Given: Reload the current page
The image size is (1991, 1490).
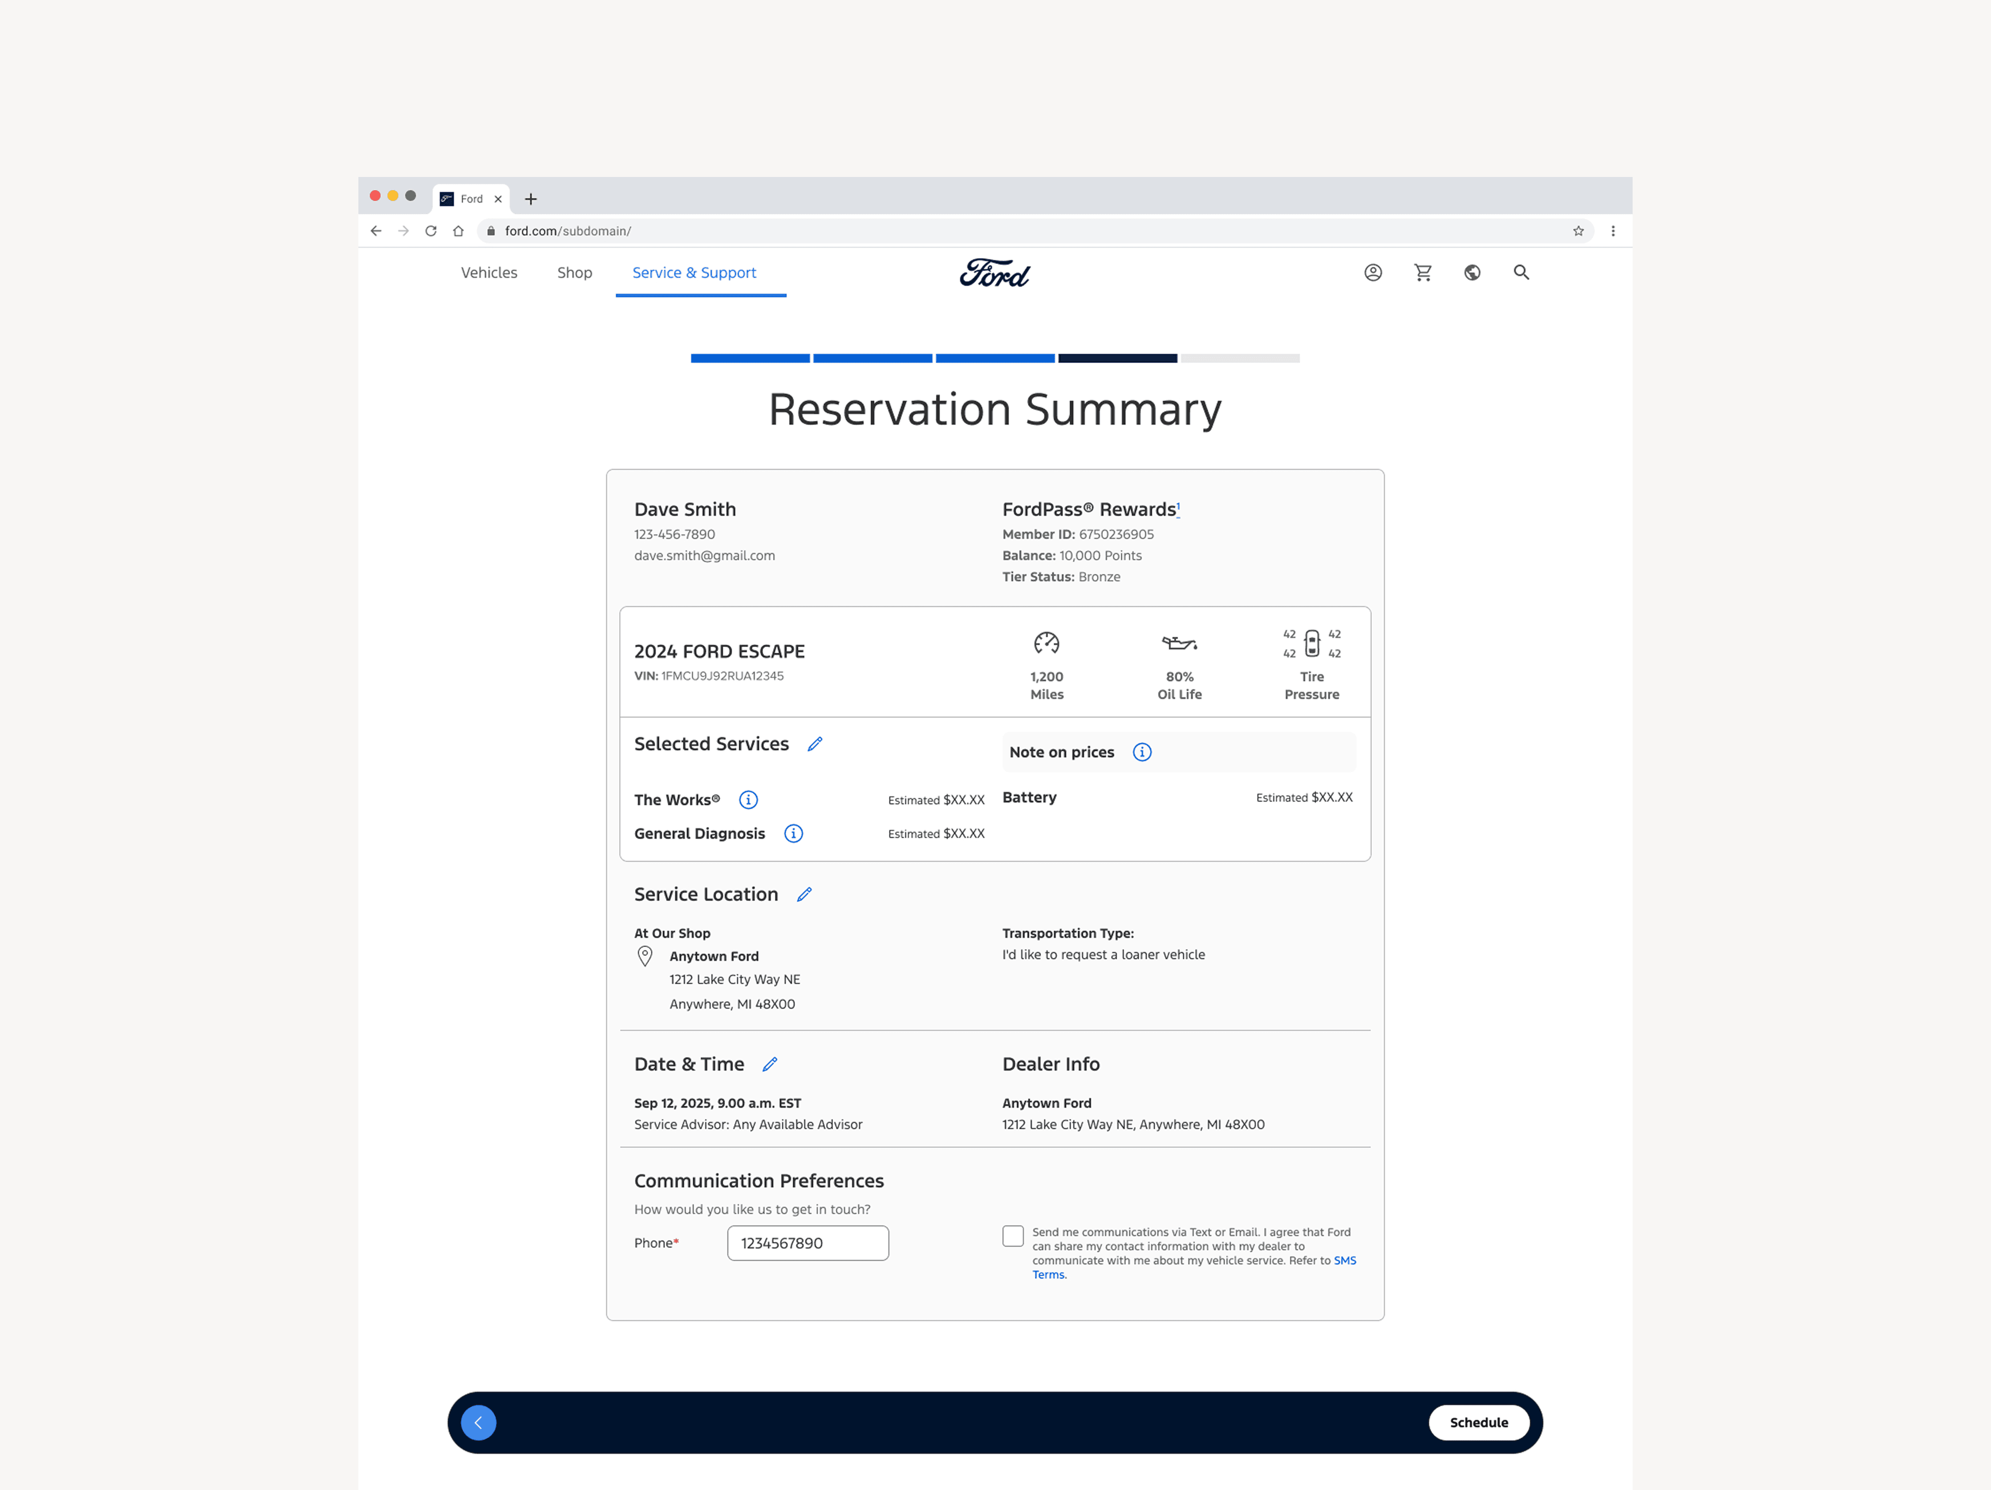Looking at the screenshot, I should [x=431, y=231].
